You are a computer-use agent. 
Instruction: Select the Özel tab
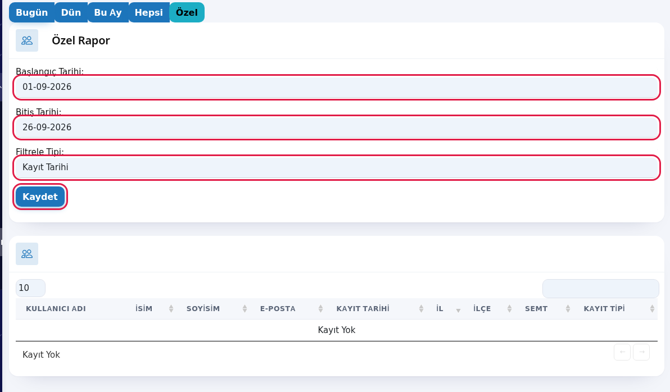click(x=187, y=12)
